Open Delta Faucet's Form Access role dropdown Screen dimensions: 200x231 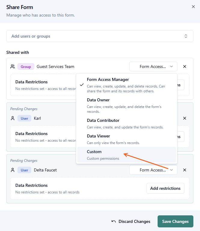(153, 170)
